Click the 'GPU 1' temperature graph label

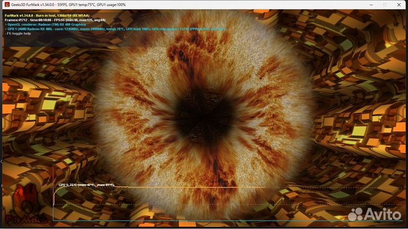pos(86,185)
